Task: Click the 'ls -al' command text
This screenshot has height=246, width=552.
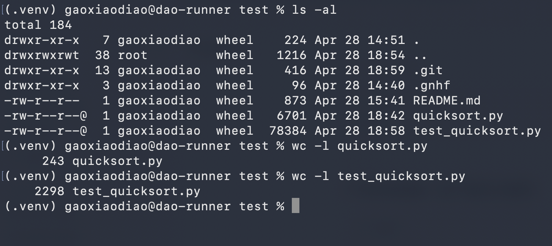Action: tap(314, 10)
